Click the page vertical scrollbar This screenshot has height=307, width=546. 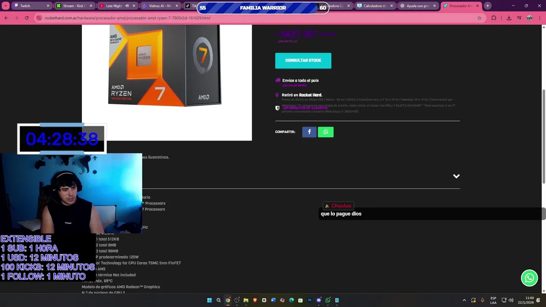point(543,136)
